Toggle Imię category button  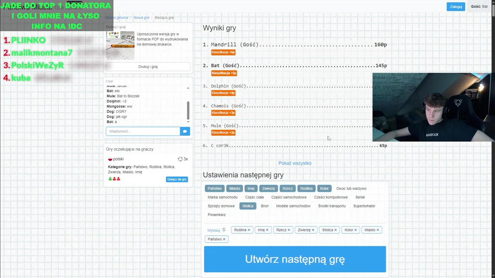[251, 188]
